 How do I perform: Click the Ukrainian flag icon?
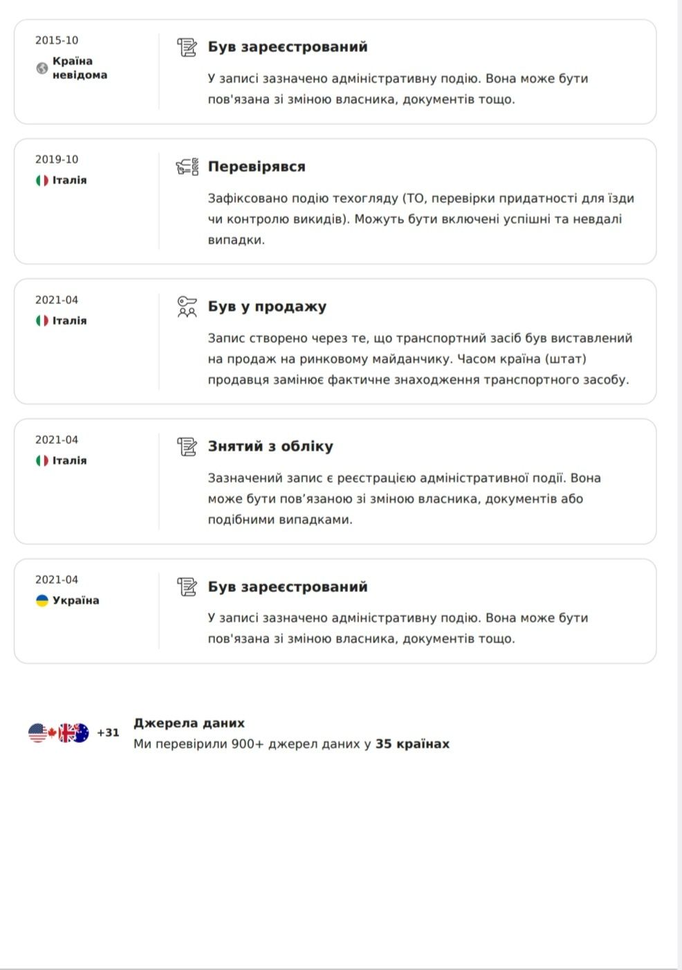click(42, 600)
